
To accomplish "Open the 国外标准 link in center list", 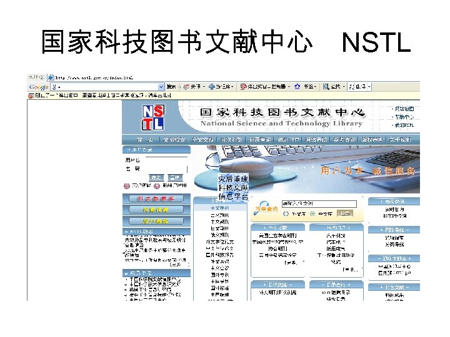I will pyautogui.click(x=220, y=288).
